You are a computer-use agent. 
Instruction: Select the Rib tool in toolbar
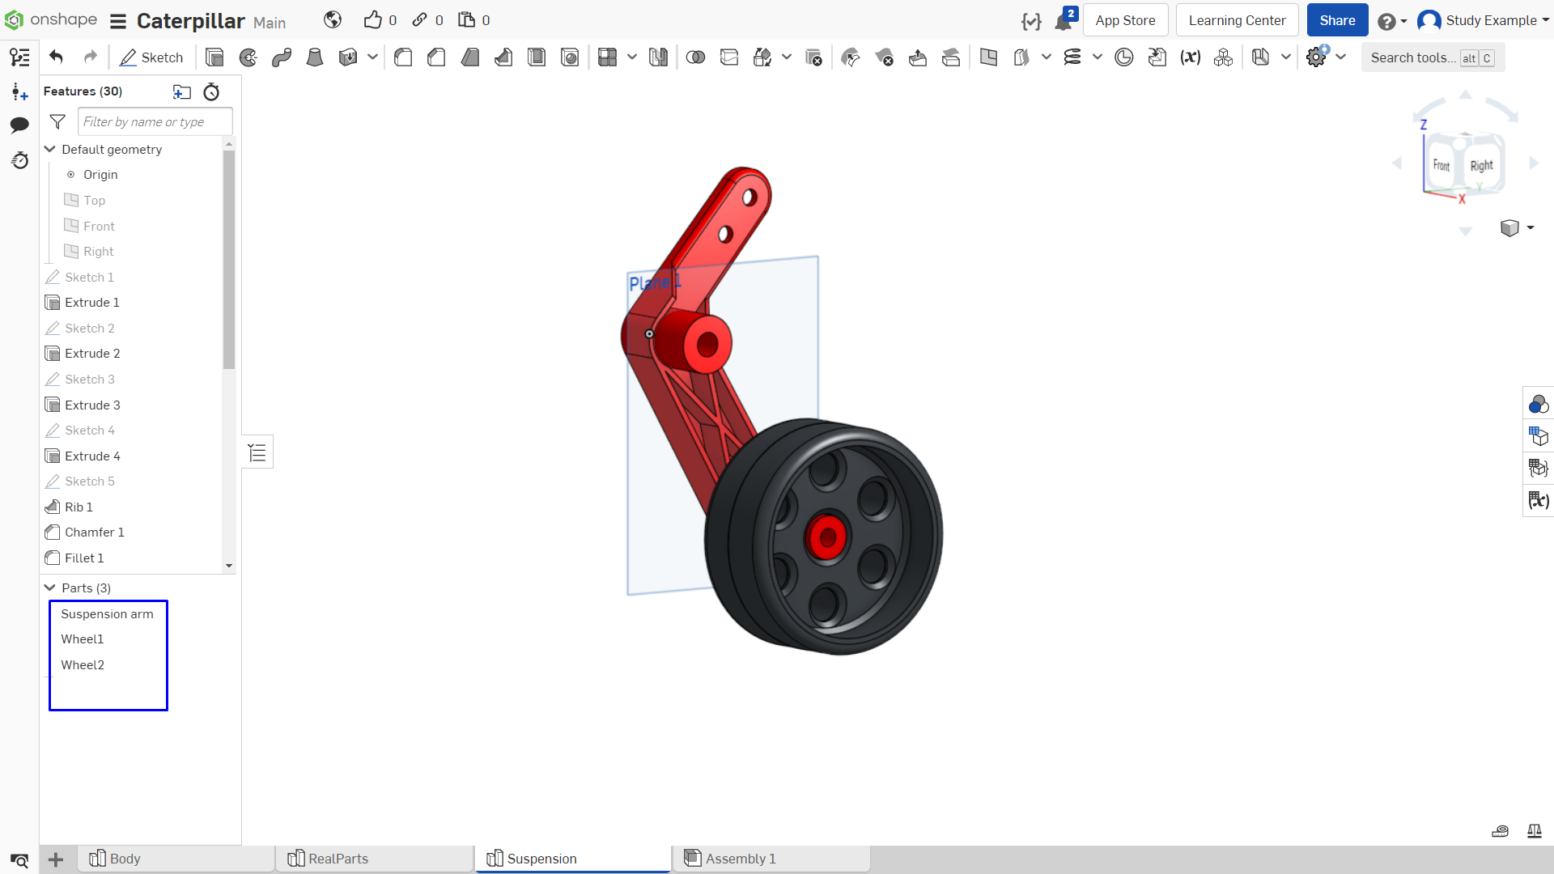tap(503, 57)
